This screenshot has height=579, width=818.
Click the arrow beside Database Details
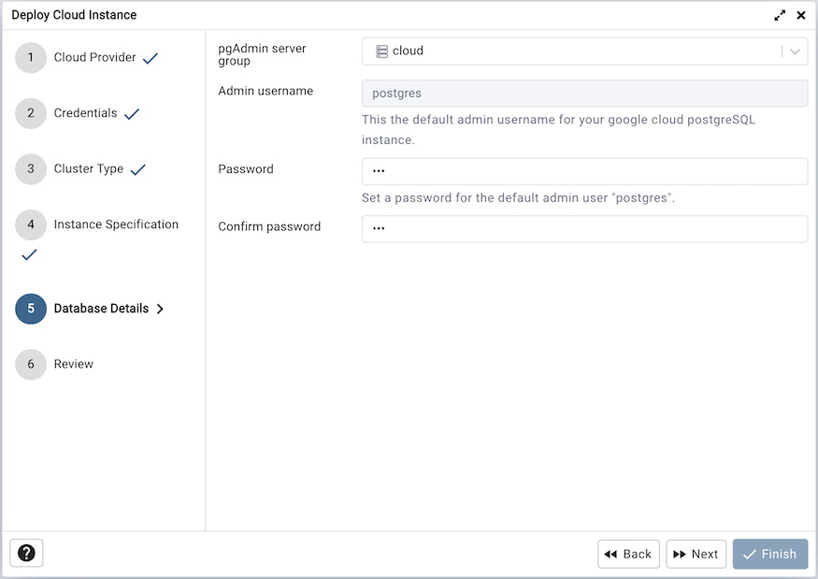160,308
